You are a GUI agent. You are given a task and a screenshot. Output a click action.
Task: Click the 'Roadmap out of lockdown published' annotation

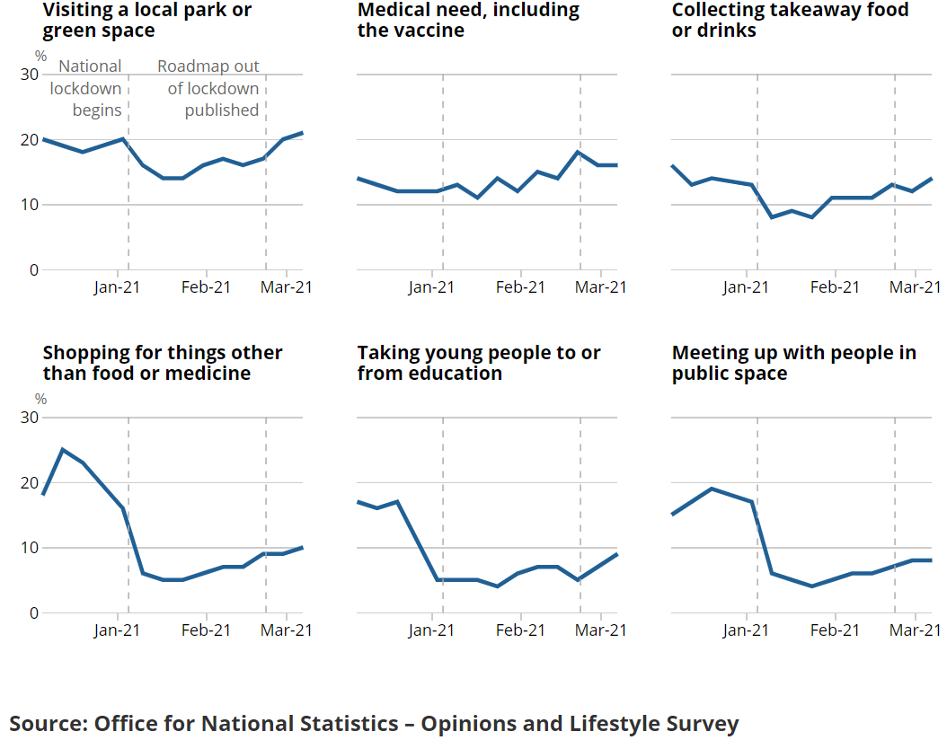pos(210,89)
